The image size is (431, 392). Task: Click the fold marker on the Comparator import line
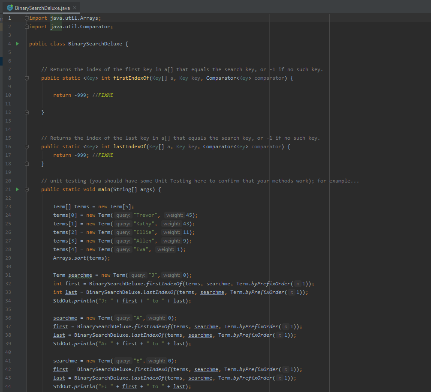pos(27,27)
